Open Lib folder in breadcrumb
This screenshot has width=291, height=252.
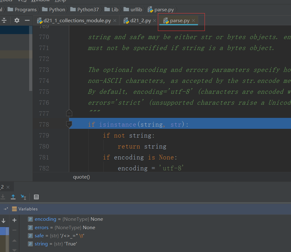click(111, 10)
